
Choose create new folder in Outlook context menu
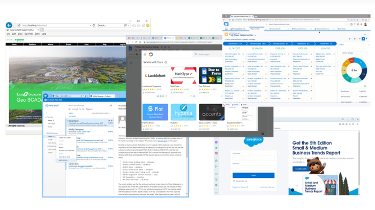tap(65, 138)
